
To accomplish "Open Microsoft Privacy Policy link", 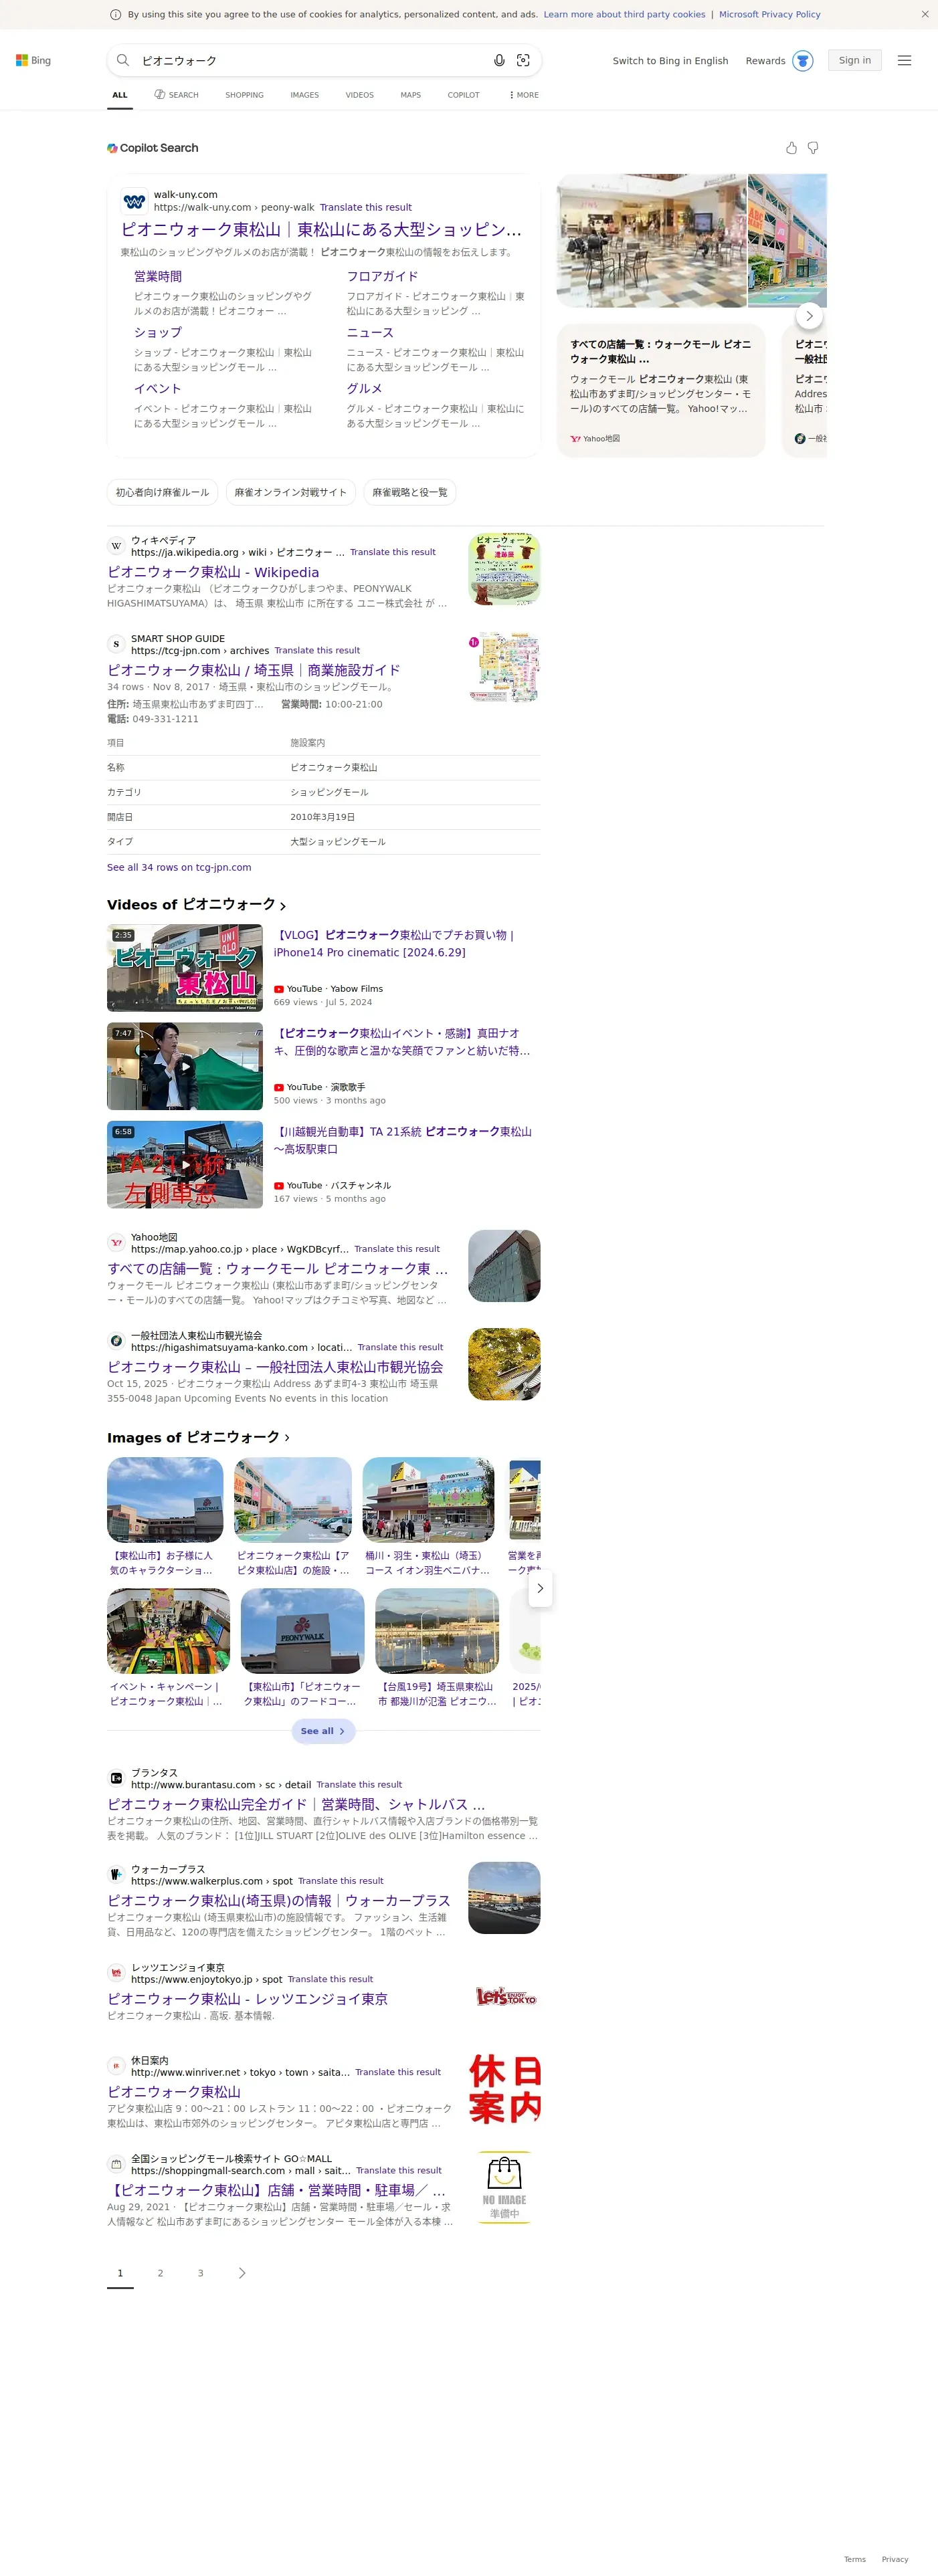I will (769, 14).
